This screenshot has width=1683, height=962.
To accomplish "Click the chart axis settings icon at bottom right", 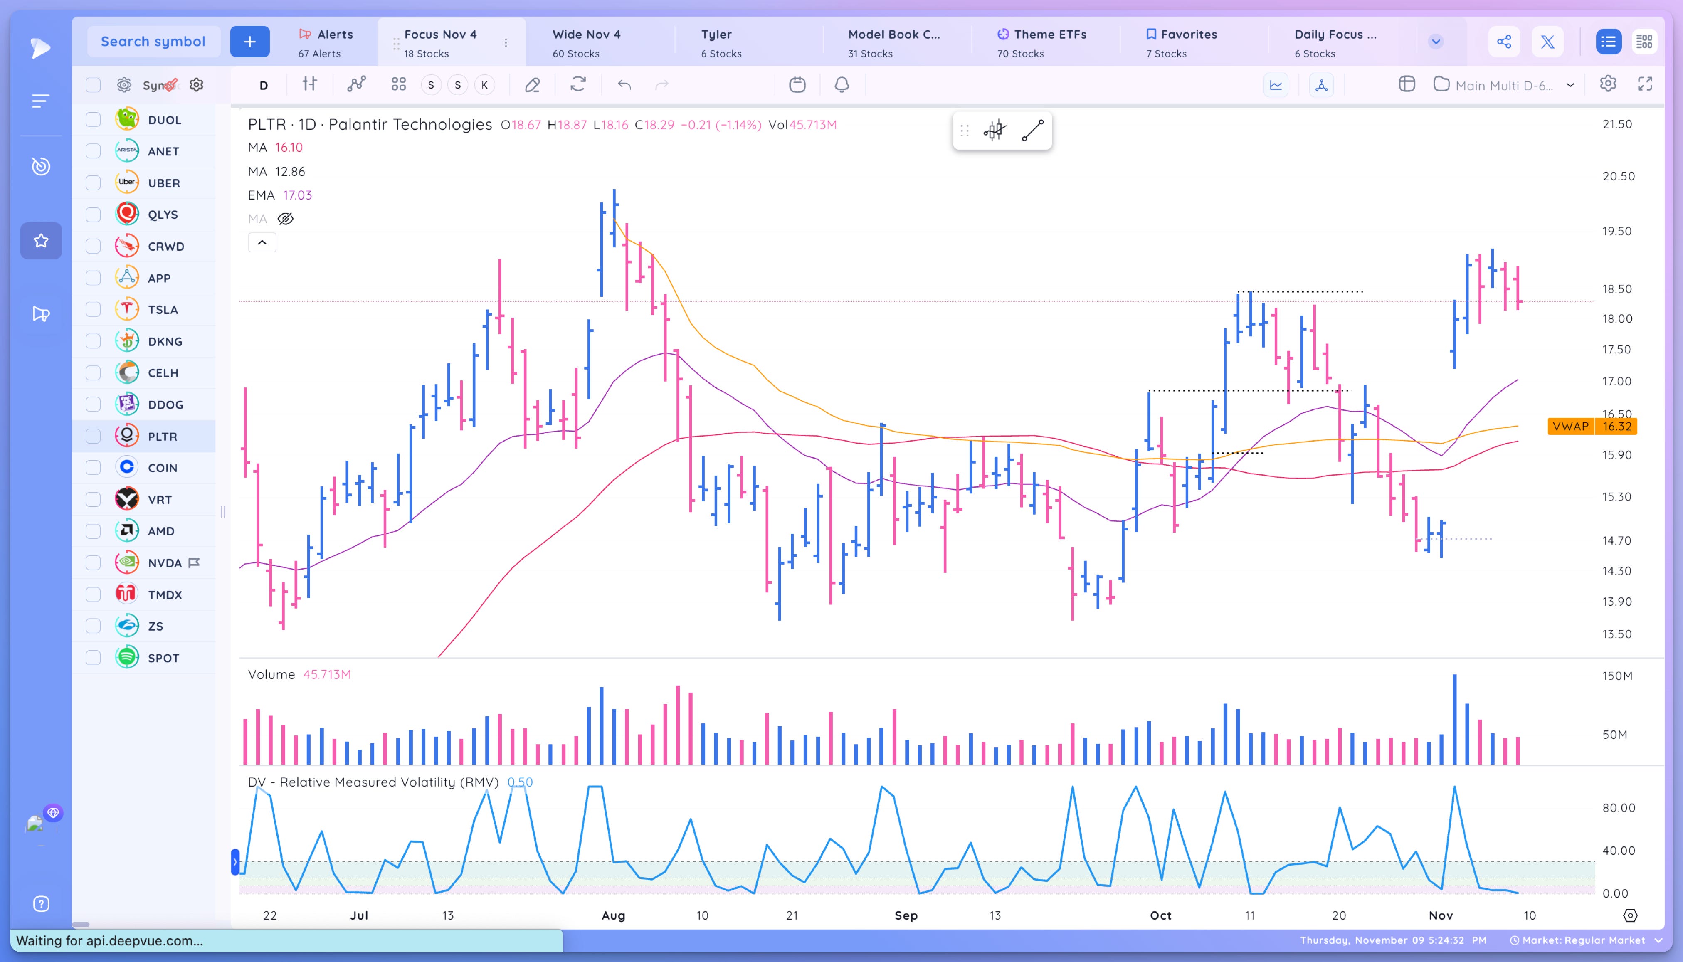I will point(1630,915).
